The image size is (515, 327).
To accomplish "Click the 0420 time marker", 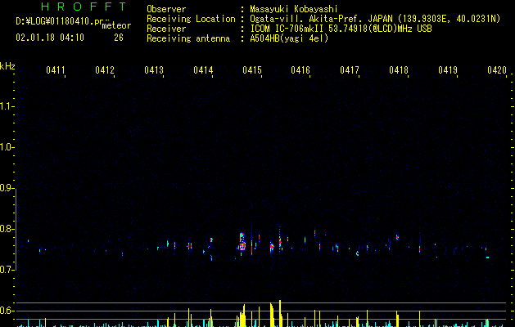I will (x=497, y=69).
